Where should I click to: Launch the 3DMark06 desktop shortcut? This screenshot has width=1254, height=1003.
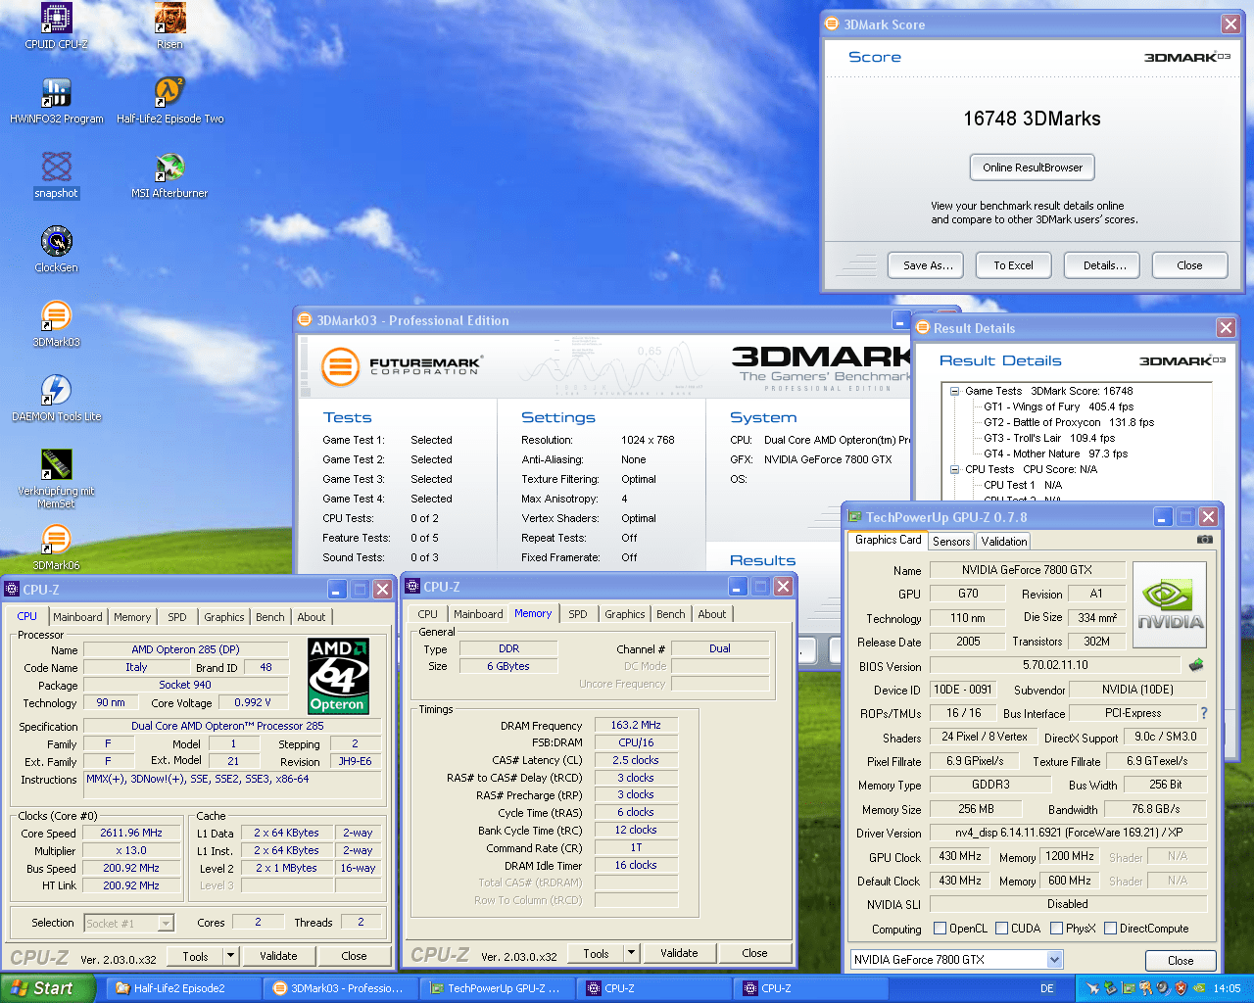click(56, 547)
